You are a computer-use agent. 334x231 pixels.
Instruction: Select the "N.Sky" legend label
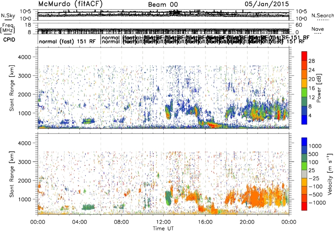[x=8, y=15]
